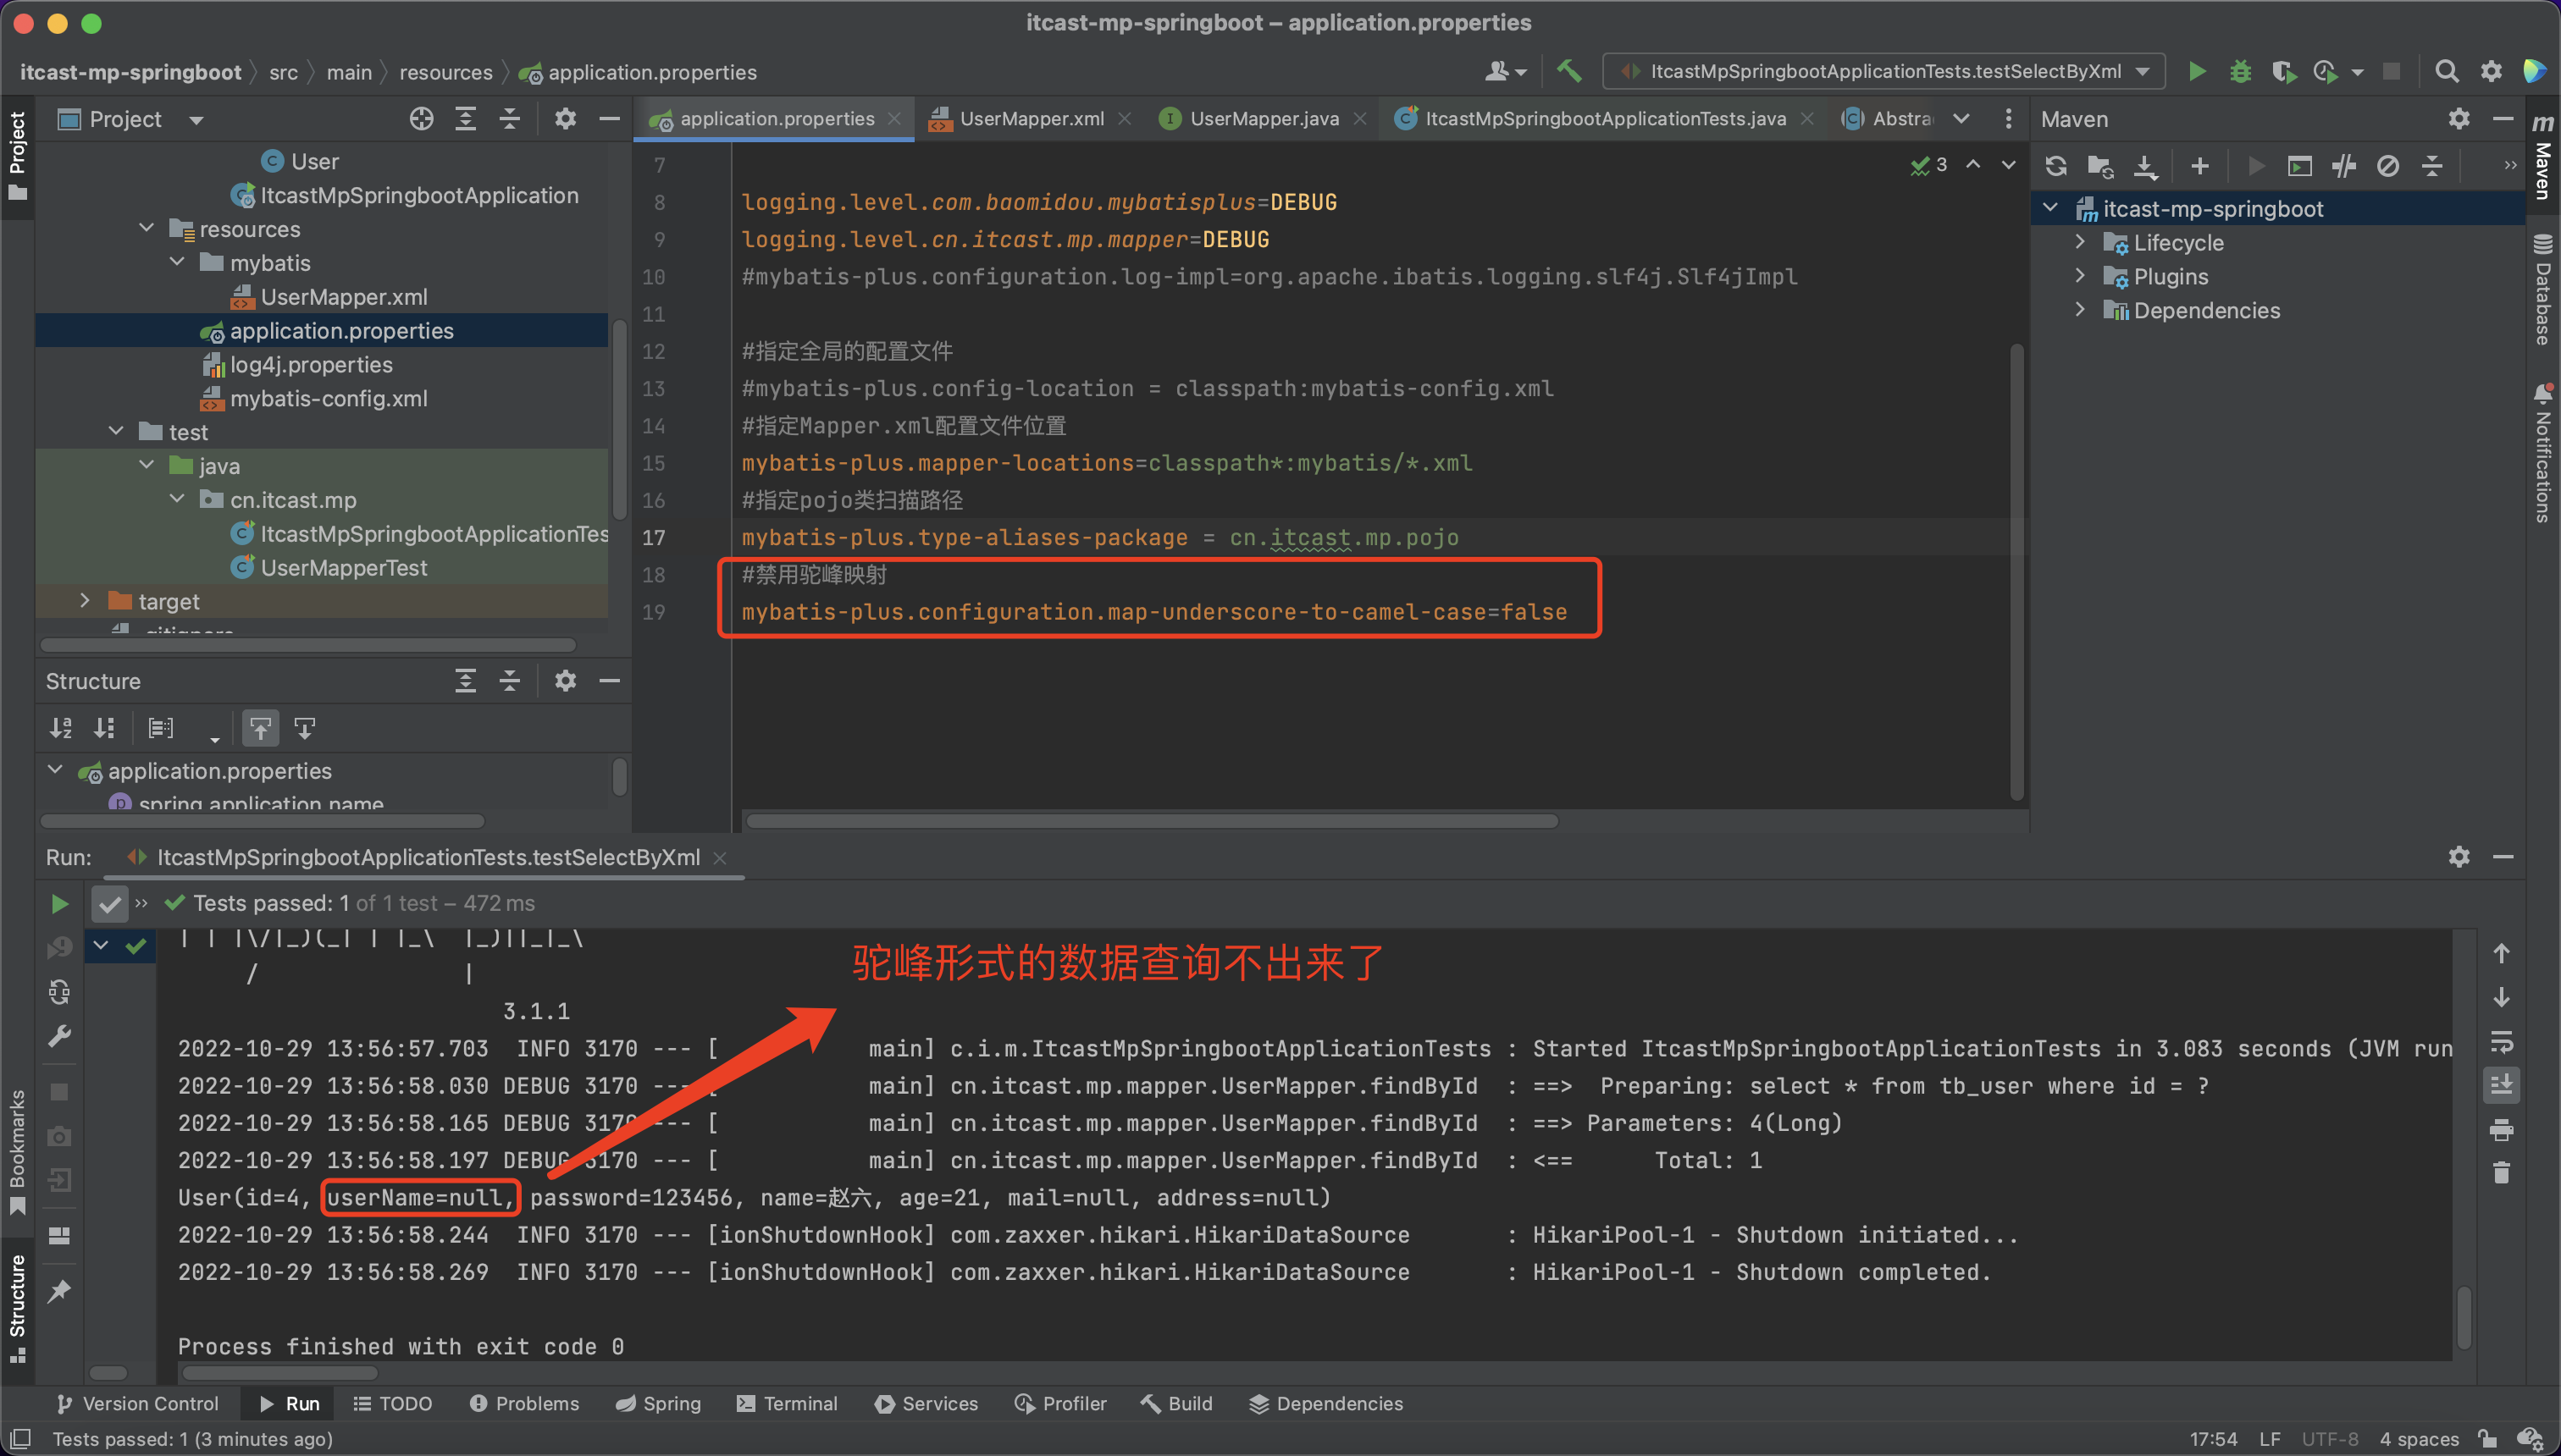Toggle Maven offline mode icon
This screenshot has height=1456, width=2561.
(2344, 166)
